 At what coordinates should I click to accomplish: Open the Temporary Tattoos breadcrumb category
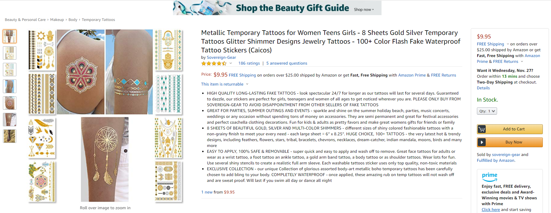click(x=98, y=20)
